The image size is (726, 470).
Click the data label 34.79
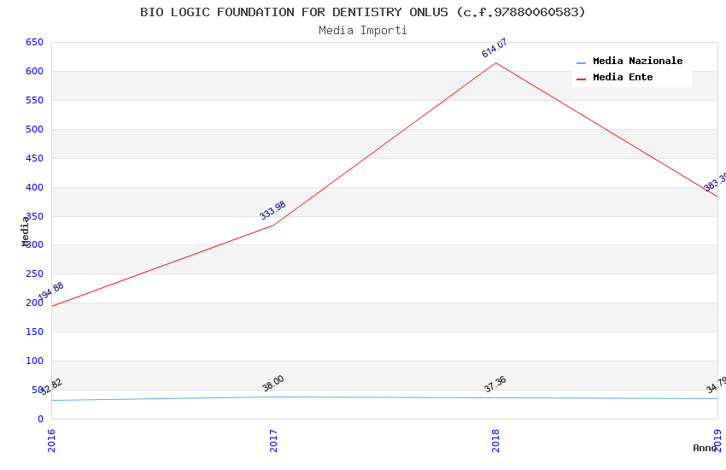pos(717,385)
